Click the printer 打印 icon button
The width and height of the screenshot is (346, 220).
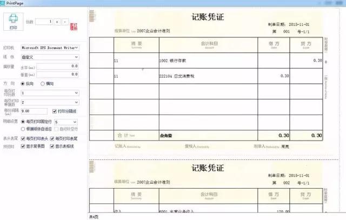pos(13,24)
